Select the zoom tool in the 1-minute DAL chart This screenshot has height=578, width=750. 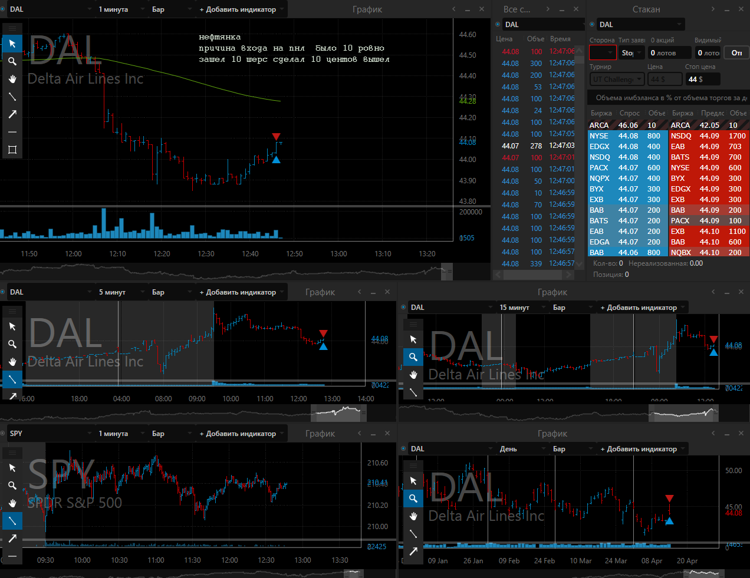12,61
